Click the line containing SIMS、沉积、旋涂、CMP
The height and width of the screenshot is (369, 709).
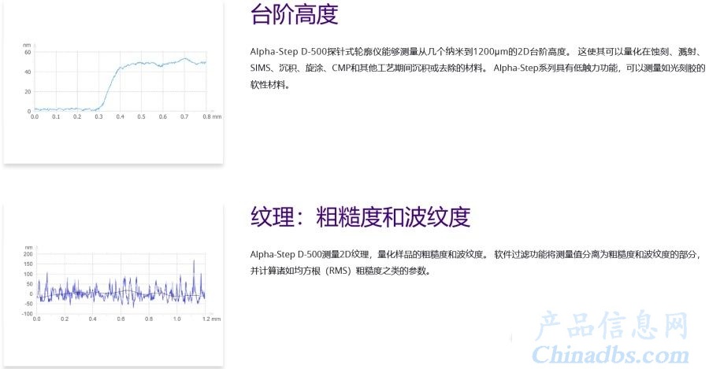pos(478,68)
